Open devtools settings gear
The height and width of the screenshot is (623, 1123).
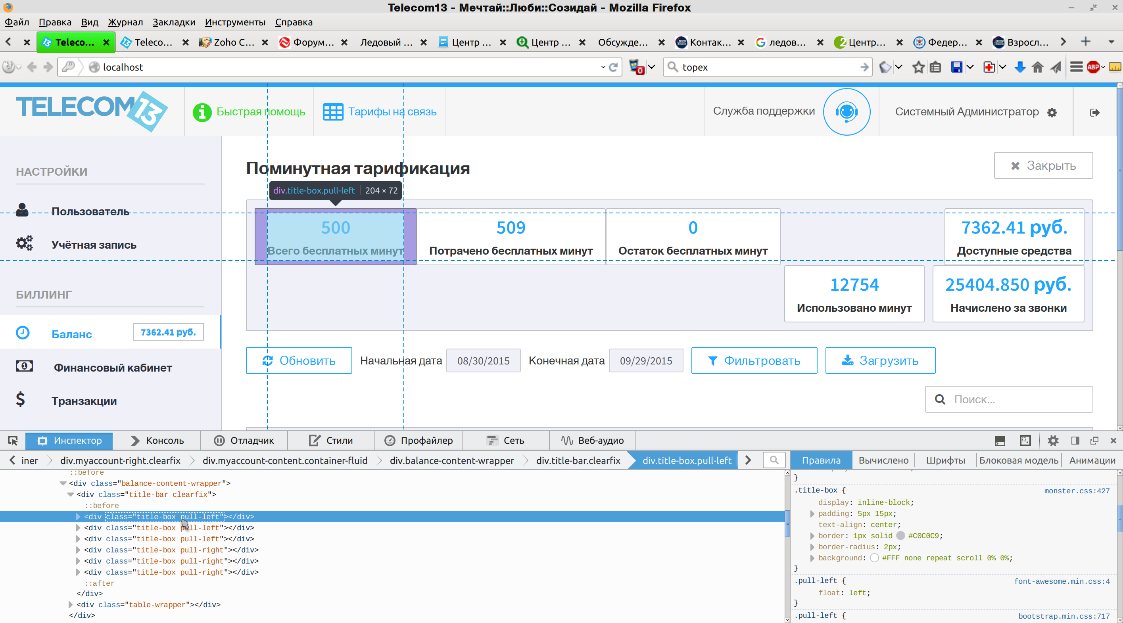pyautogui.click(x=1053, y=440)
